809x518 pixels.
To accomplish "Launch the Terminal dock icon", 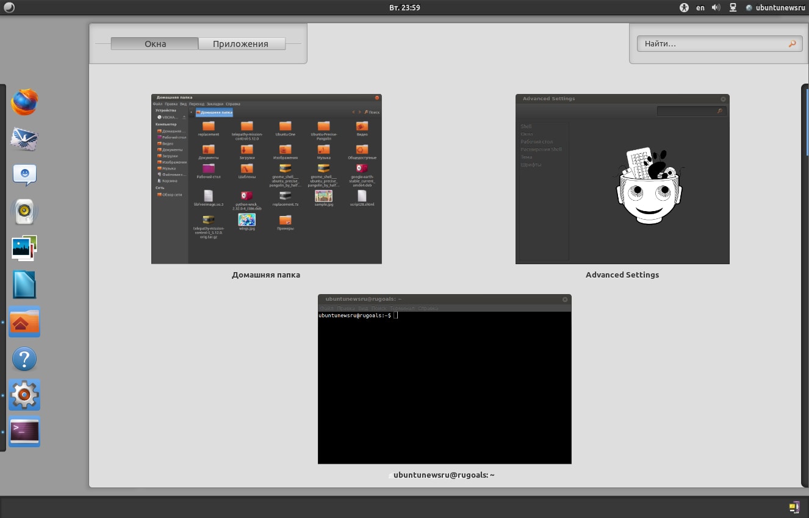I will coord(24,431).
